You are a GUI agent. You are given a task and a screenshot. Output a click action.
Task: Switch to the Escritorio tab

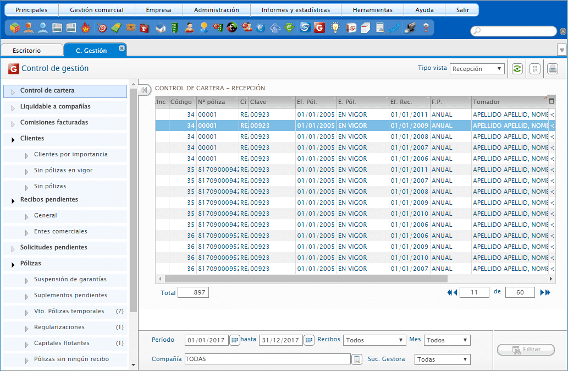coord(32,51)
